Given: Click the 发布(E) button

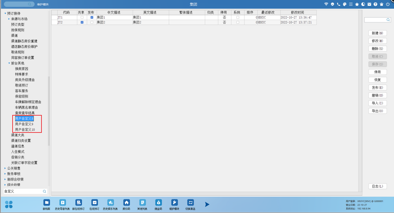Looking at the screenshot, I should point(377,88).
